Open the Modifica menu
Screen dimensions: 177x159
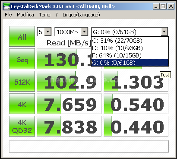(x=25, y=15)
